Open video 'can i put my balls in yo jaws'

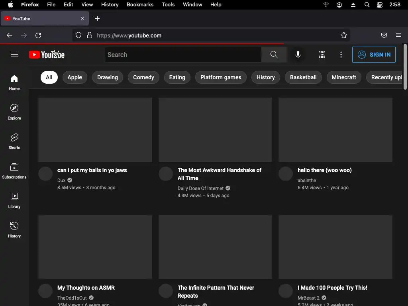(92, 170)
